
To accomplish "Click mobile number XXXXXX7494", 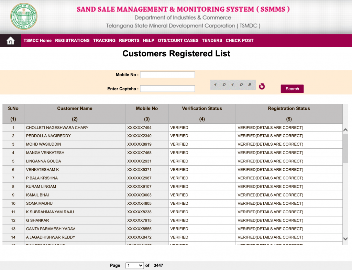I will (139, 127).
